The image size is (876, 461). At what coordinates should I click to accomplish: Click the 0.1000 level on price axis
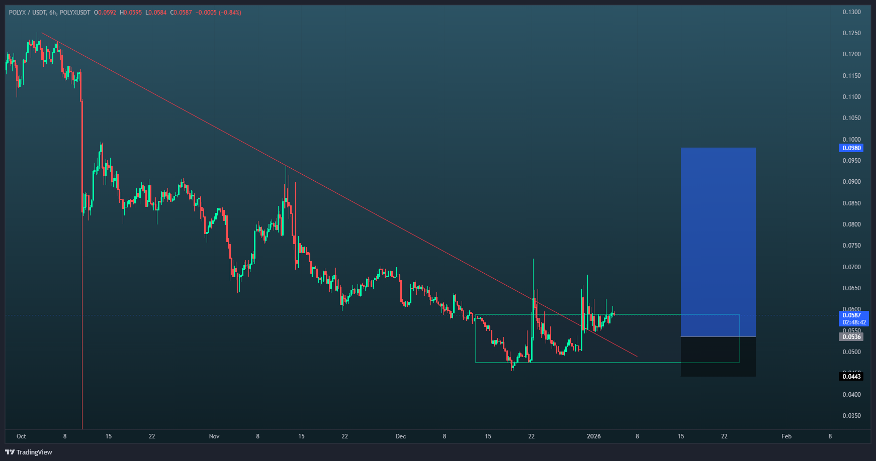851,140
